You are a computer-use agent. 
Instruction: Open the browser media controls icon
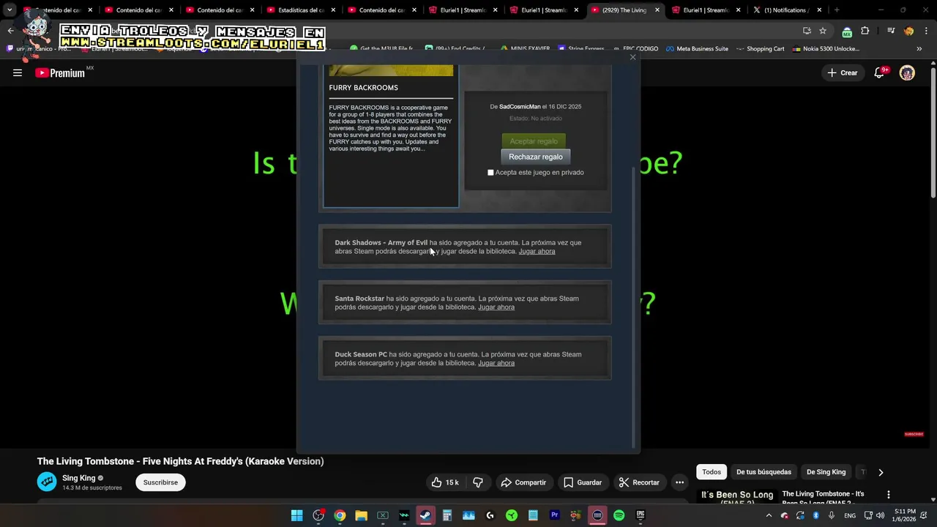pyautogui.click(x=891, y=31)
